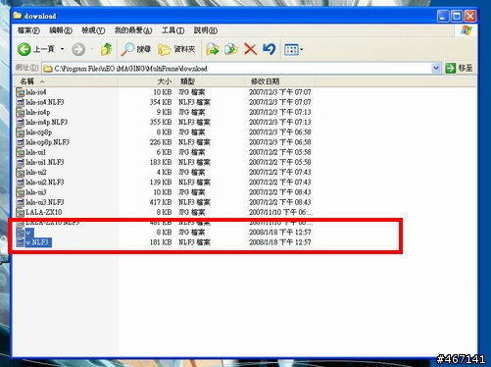Select the highlighted w.NLF3 file name
This screenshot has height=367, width=491.
38,242
